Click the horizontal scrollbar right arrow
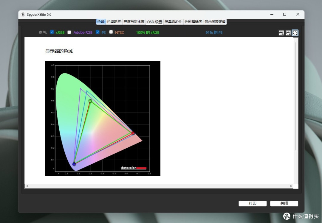 tap(291, 186)
